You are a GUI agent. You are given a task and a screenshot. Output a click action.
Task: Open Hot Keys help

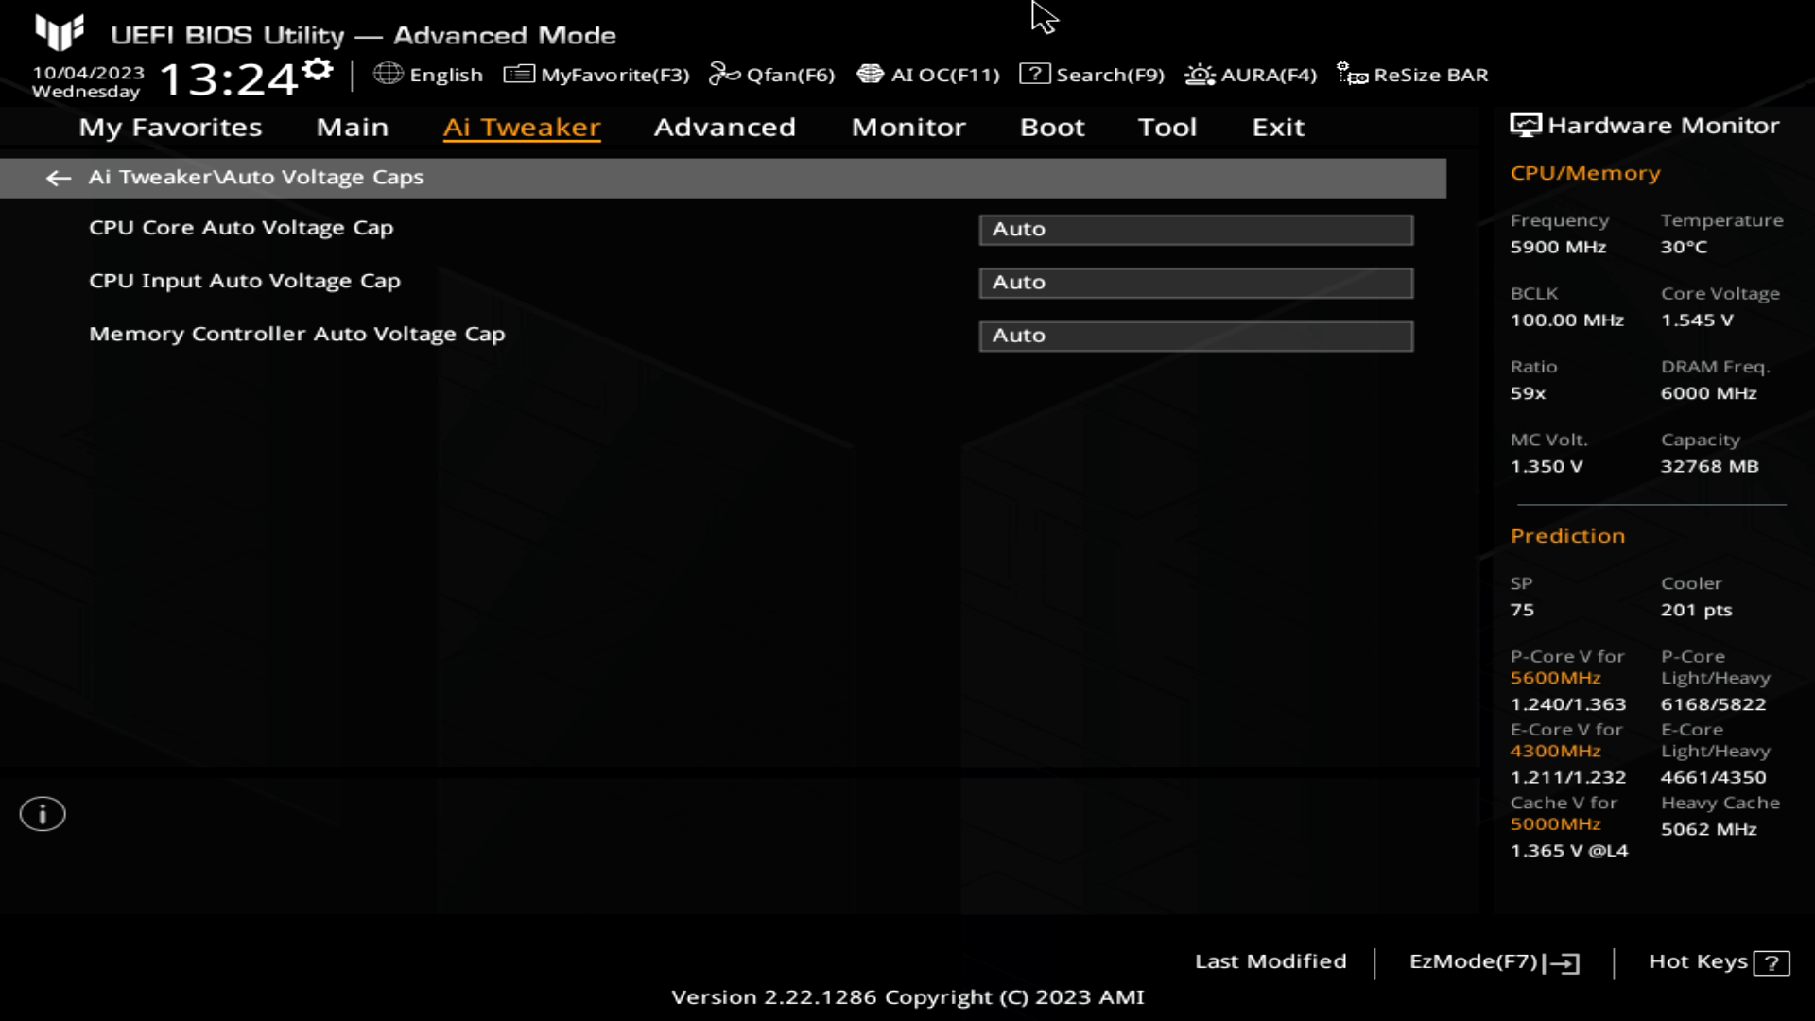coord(1719,961)
